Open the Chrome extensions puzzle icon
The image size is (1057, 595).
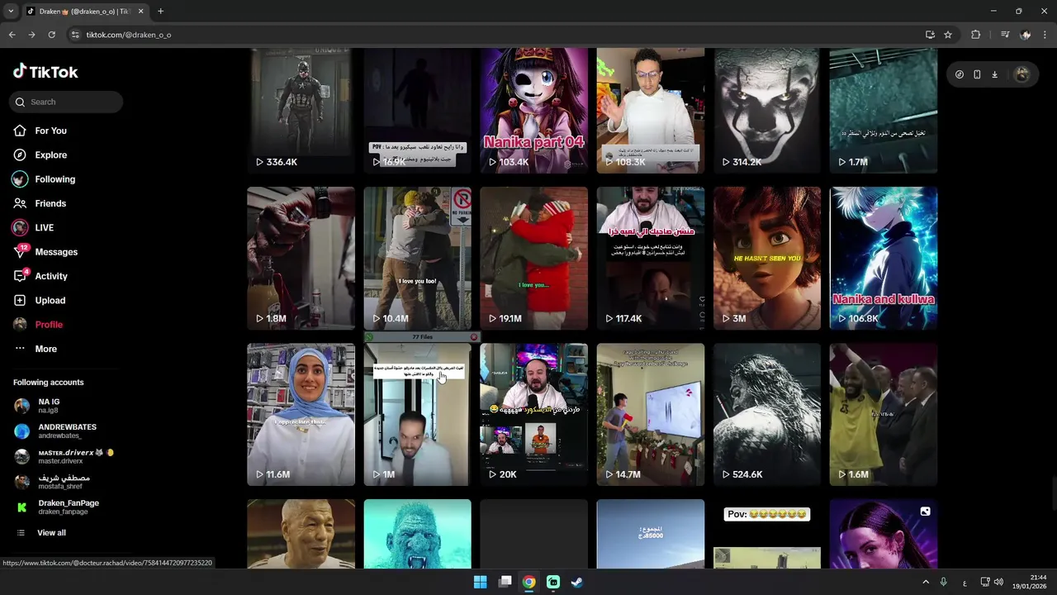(x=976, y=35)
